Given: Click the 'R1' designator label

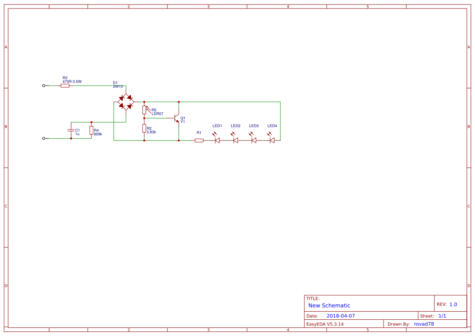Looking at the screenshot, I should click(x=199, y=133).
